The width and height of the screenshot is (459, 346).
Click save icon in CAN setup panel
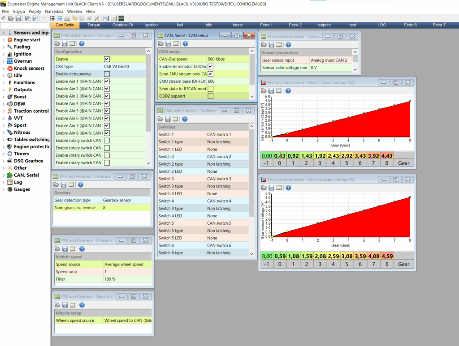pyautogui.click(x=168, y=44)
